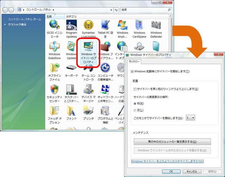Select the 右(R) radio button

pyautogui.click(x=135, y=103)
